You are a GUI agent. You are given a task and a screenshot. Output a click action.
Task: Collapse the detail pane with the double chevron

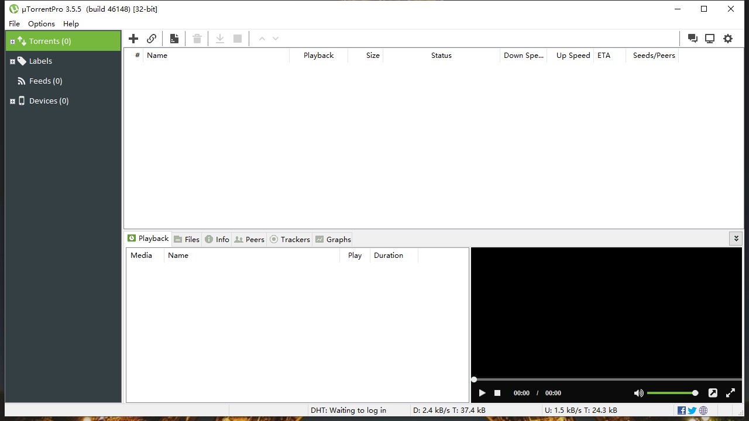(x=736, y=239)
